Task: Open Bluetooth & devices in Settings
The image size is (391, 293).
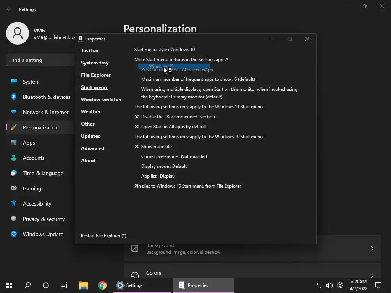Action: (x=40, y=97)
